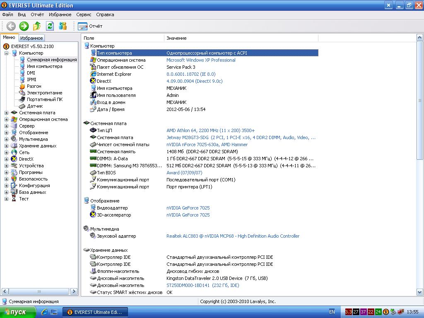Select the Системная память row

click(204, 152)
